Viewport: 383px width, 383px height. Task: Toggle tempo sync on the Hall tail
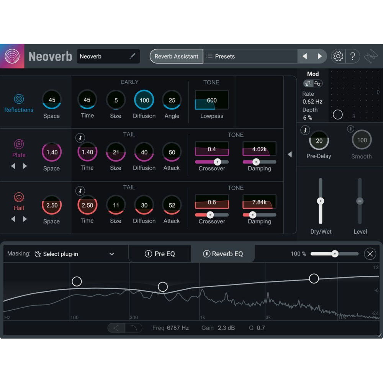[x=80, y=191]
